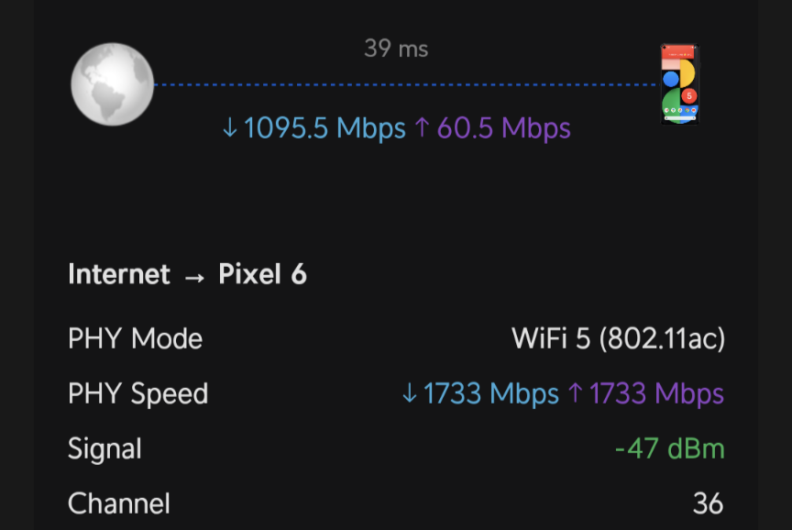The height and width of the screenshot is (530, 792).
Task: Click the 39 ms latency label
Action: (396, 49)
